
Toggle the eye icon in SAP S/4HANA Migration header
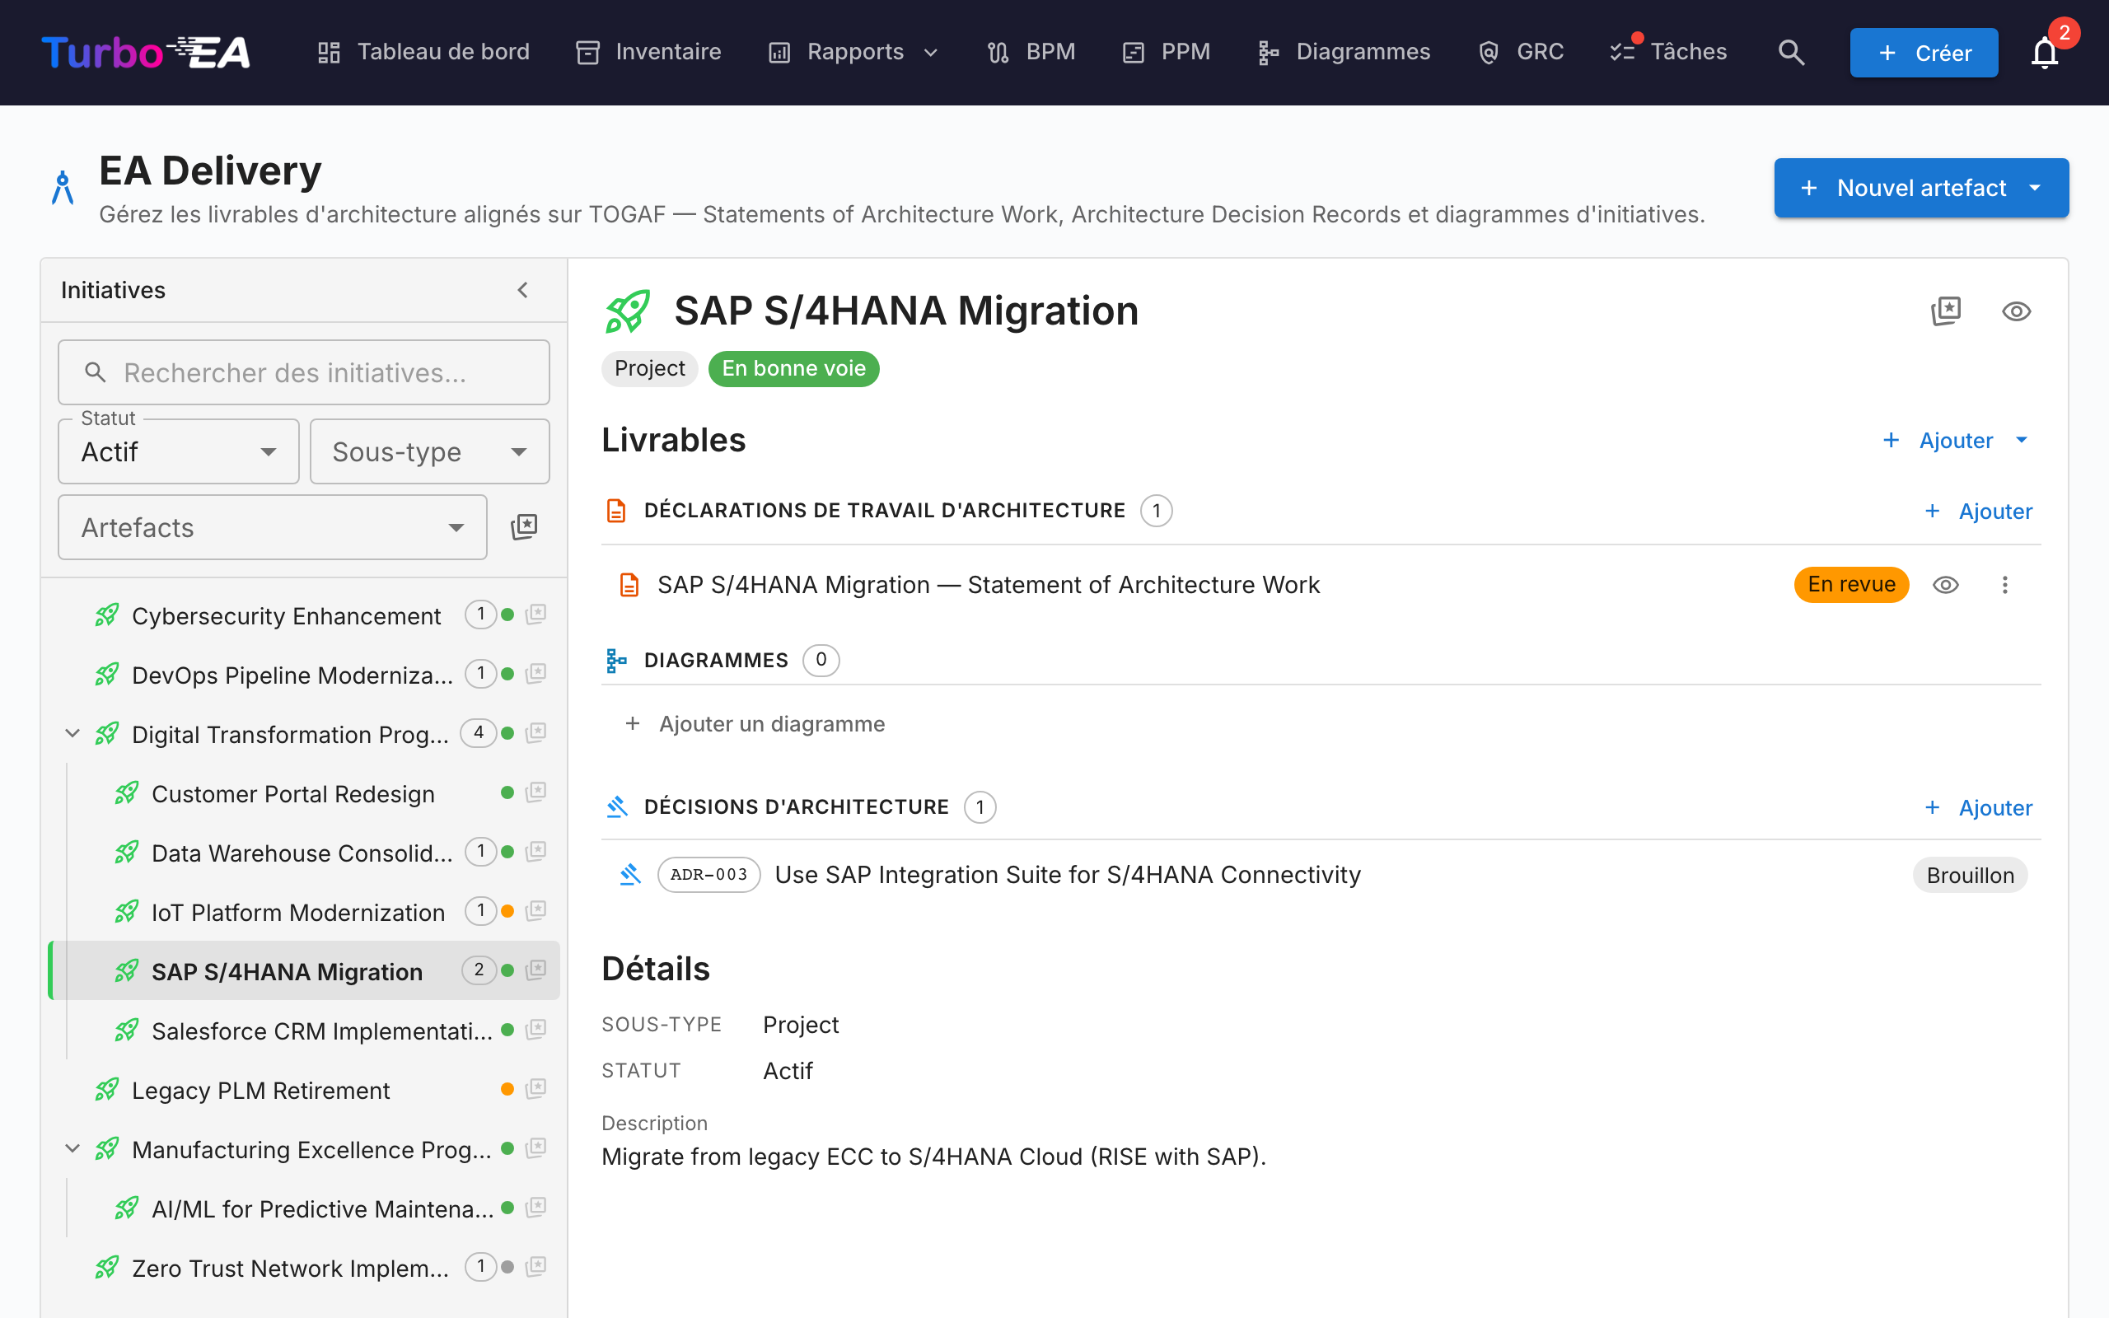pos(2016,311)
